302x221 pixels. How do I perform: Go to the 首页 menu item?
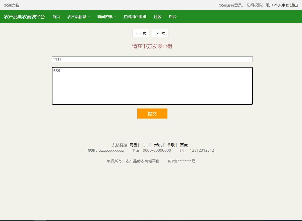[56, 17]
